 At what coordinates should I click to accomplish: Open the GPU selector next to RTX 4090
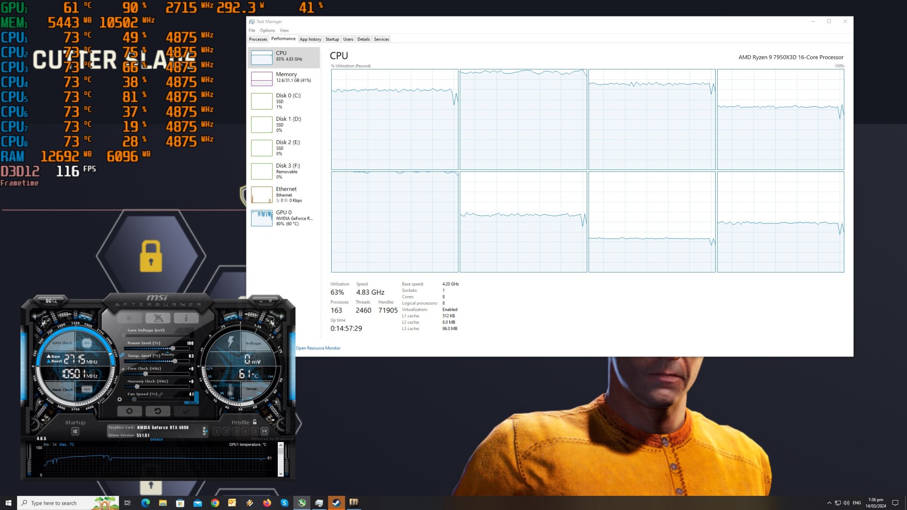[205, 431]
